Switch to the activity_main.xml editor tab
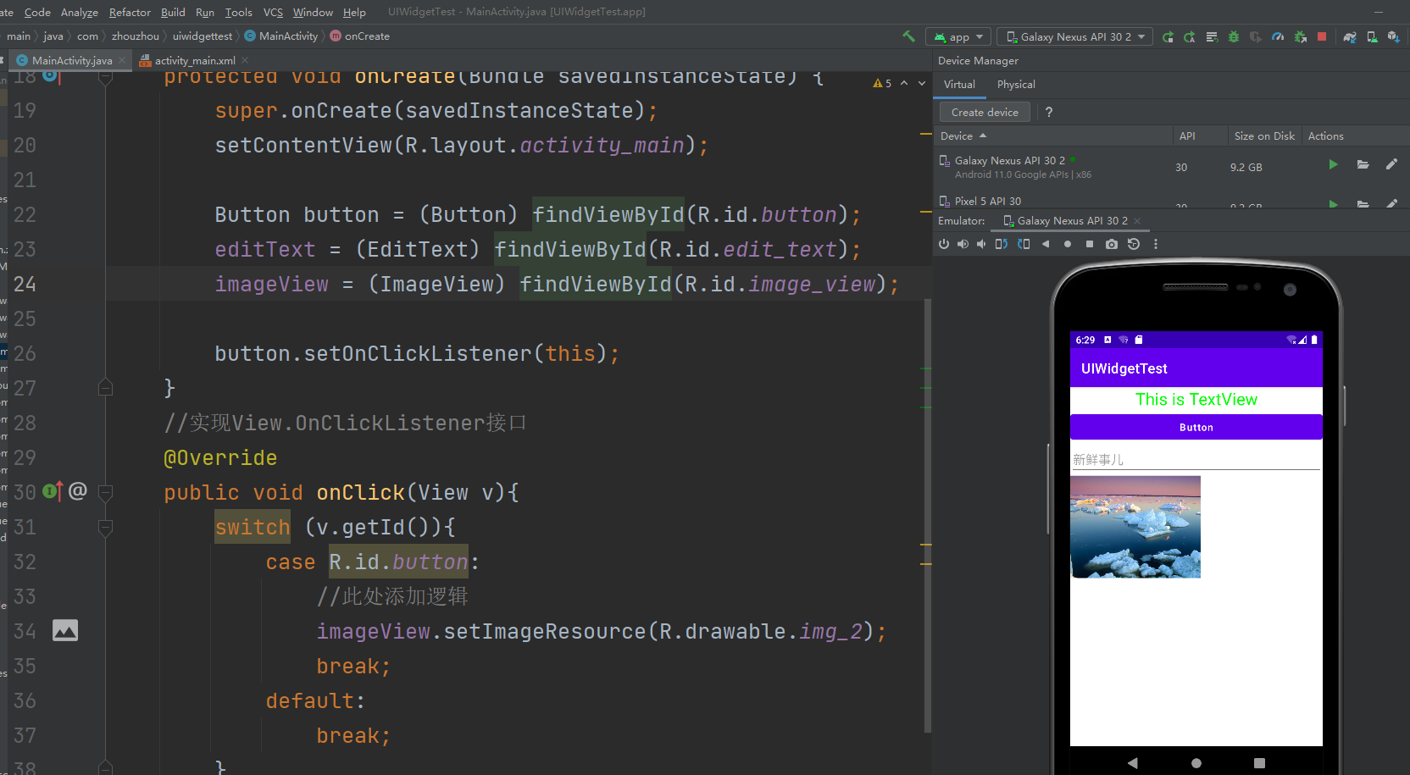The height and width of the screenshot is (775, 1410). [195, 60]
